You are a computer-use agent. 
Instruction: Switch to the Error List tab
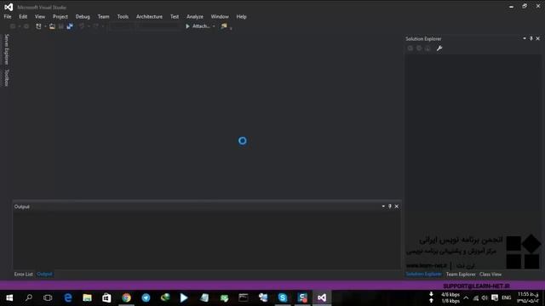[x=23, y=274]
